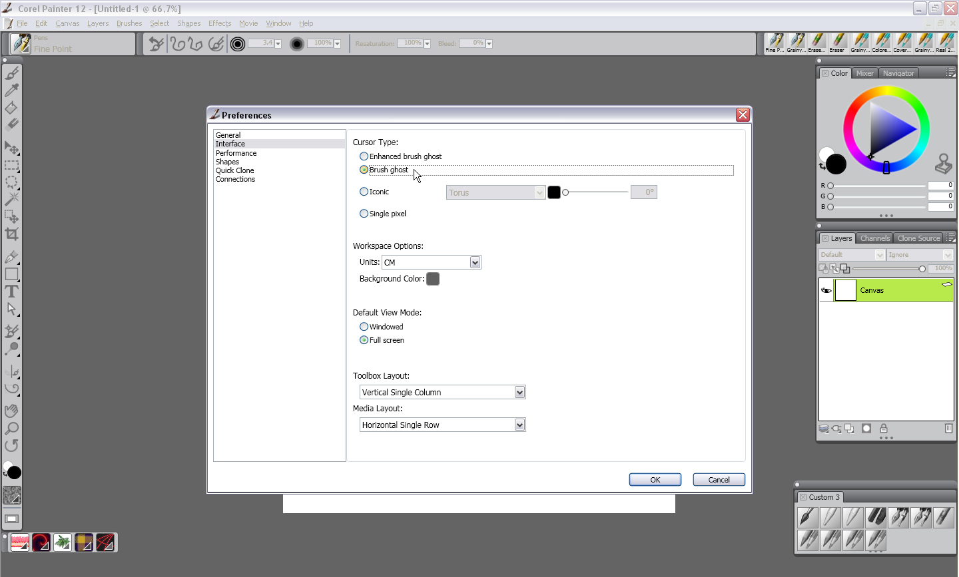Confirm preferences with the OK button
The image size is (959, 577).
click(655, 479)
